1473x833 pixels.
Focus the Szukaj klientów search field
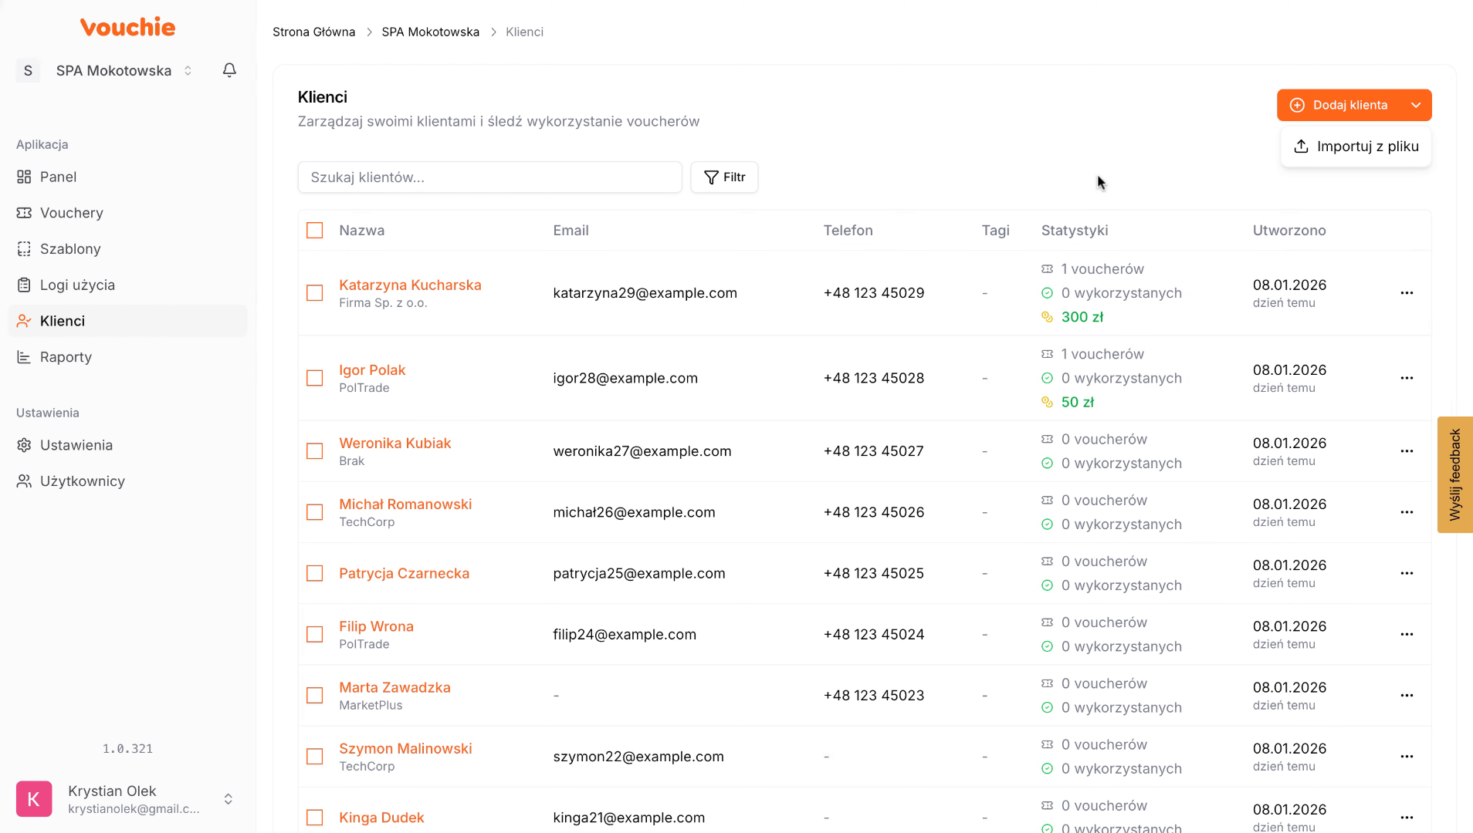(489, 177)
